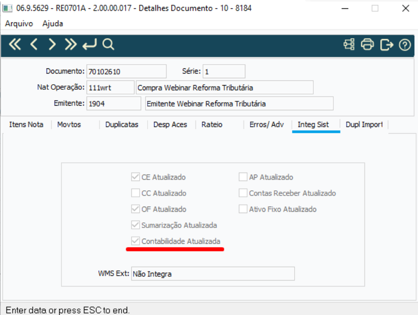
Task: Toggle the Sumarização Atualizada checkbox
Action: click(x=135, y=225)
